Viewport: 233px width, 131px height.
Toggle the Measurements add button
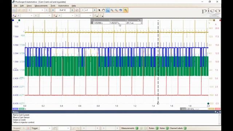pyautogui.click(x=137, y=128)
